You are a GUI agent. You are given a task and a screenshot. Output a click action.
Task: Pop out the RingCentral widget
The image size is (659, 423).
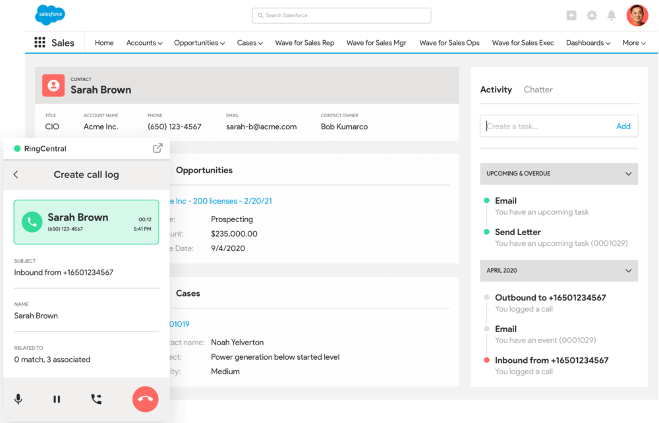click(x=158, y=148)
